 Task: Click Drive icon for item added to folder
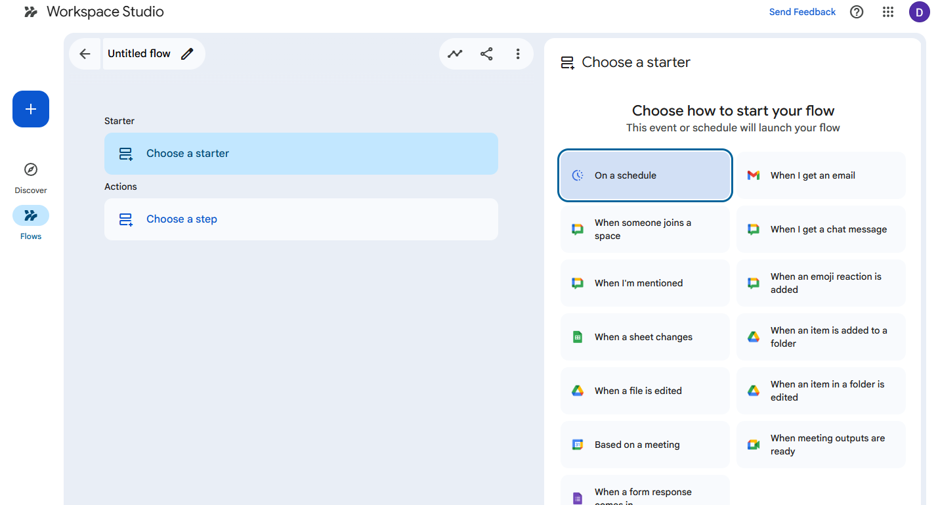click(x=754, y=337)
